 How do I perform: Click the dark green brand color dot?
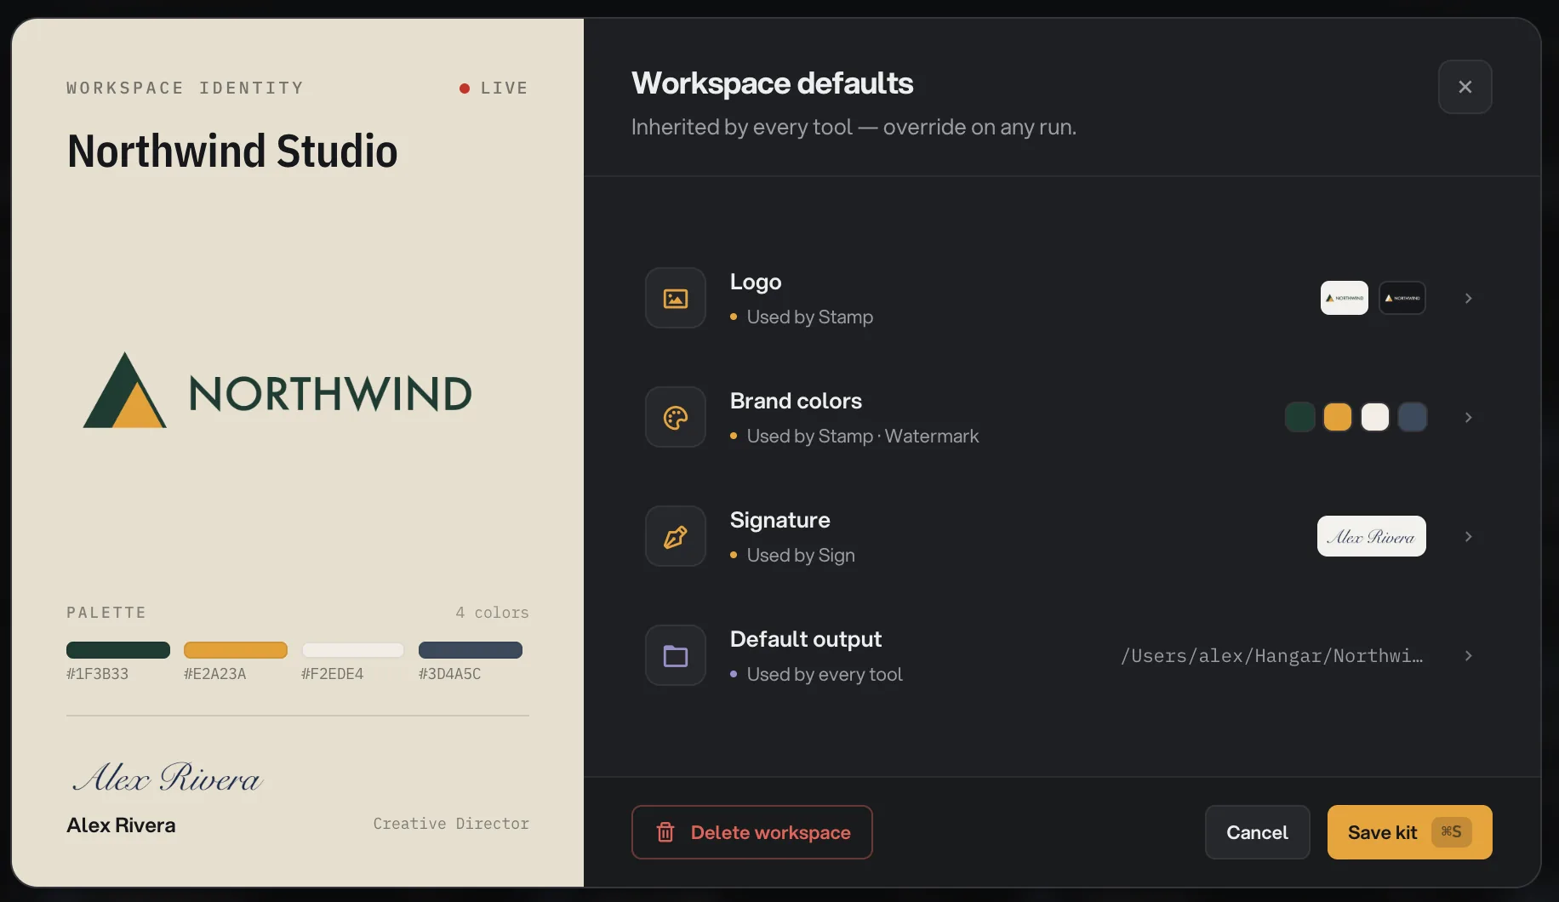(x=1300, y=417)
